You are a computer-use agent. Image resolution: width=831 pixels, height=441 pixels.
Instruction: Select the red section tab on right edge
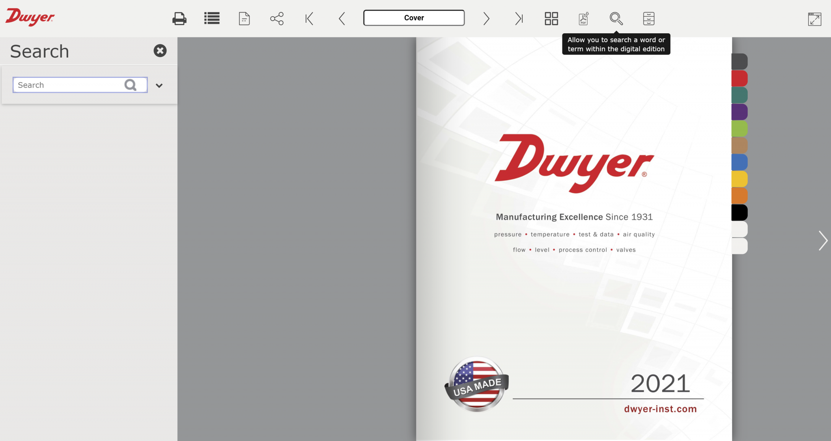[740, 78]
